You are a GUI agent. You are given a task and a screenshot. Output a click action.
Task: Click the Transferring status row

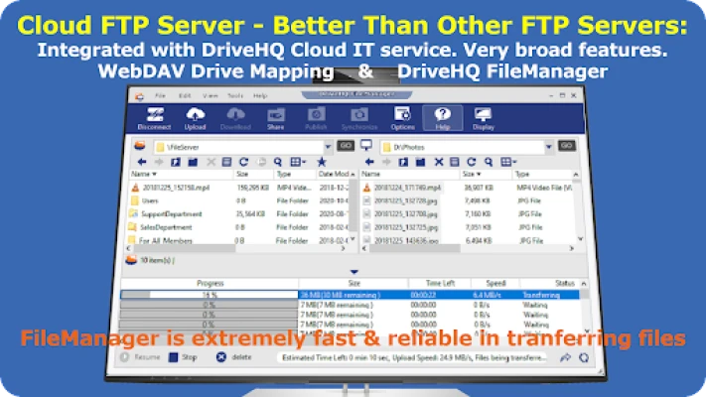coord(350,295)
